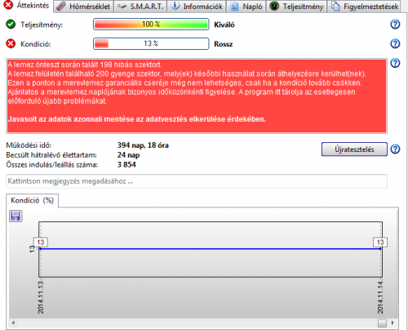The height and width of the screenshot is (330, 408).
Task: Click the bold Javasolt az adatok azonnali mentése warning
Action: [137, 119]
